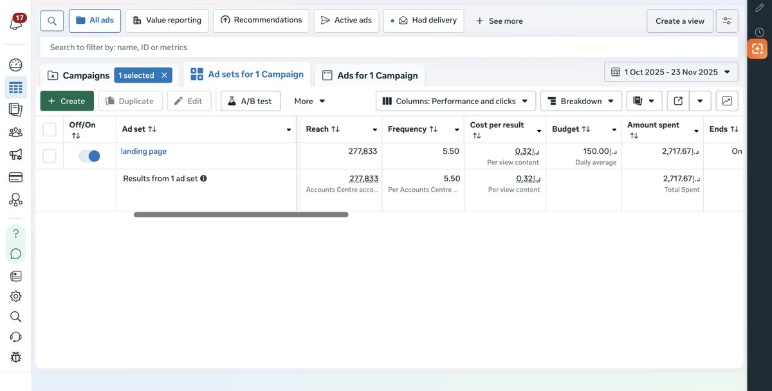Open the view filter sliders icon

[727, 21]
